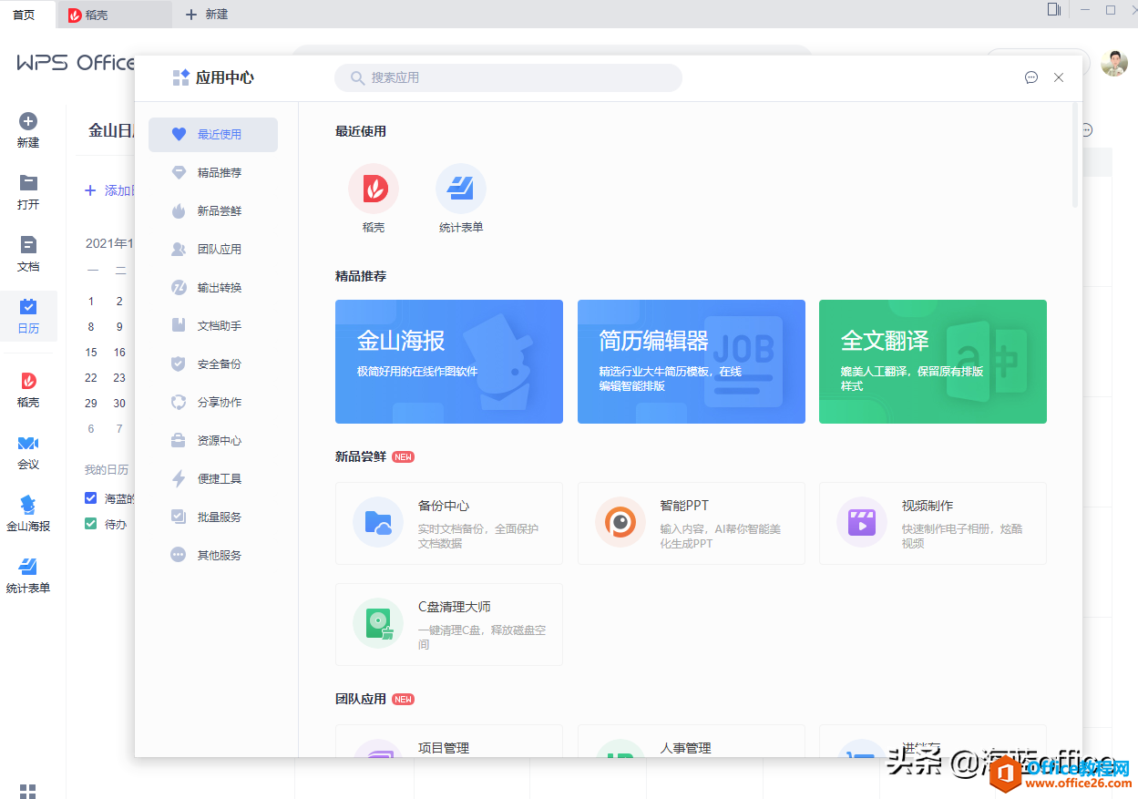Select 批量服务 category
The image size is (1138, 799).
(x=213, y=517)
